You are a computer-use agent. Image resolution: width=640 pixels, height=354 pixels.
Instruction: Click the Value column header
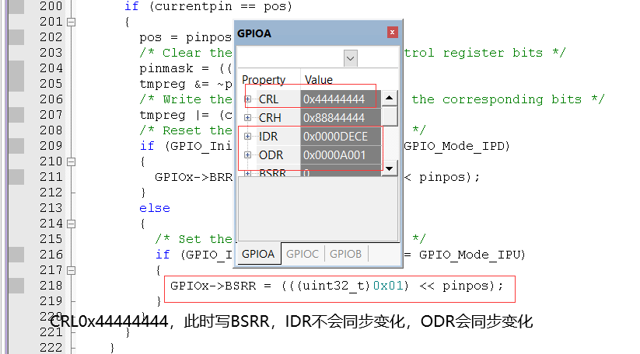(x=319, y=79)
